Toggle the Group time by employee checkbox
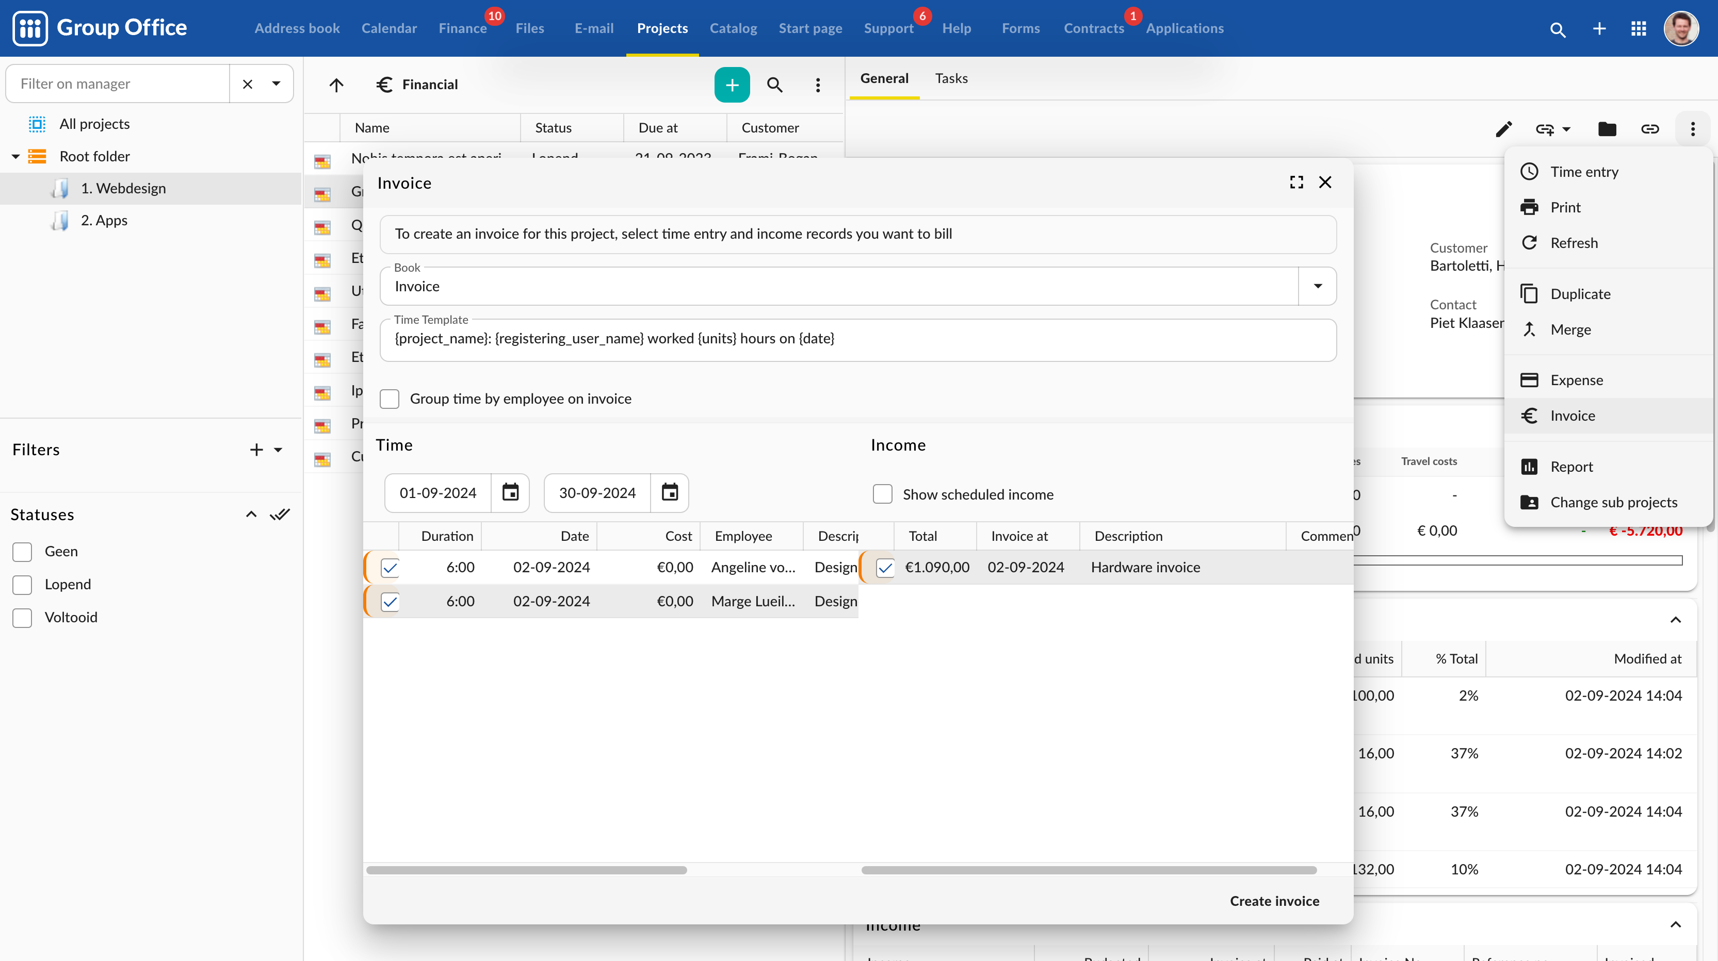This screenshot has height=961, width=1718. 391,397
